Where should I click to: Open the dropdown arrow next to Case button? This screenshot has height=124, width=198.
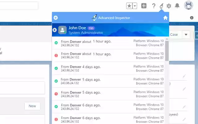pyautogui.click(x=186, y=34)
